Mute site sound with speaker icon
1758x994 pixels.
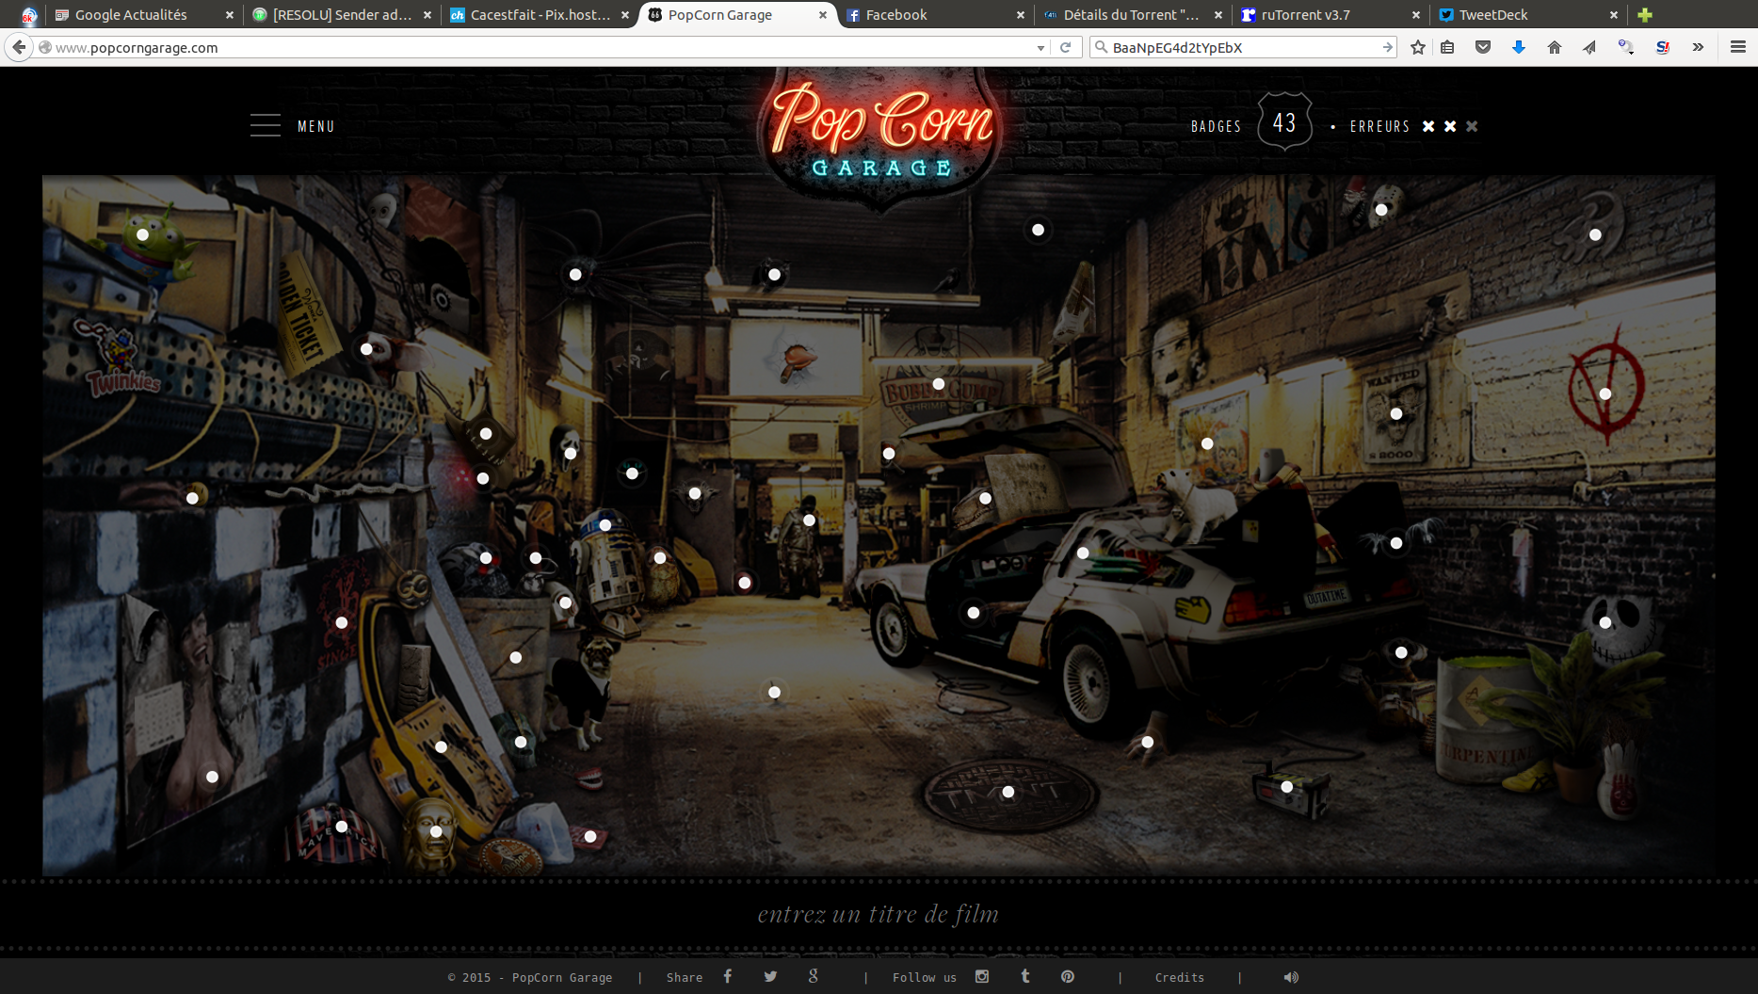pyautogui.click(x=1291, y=977)
